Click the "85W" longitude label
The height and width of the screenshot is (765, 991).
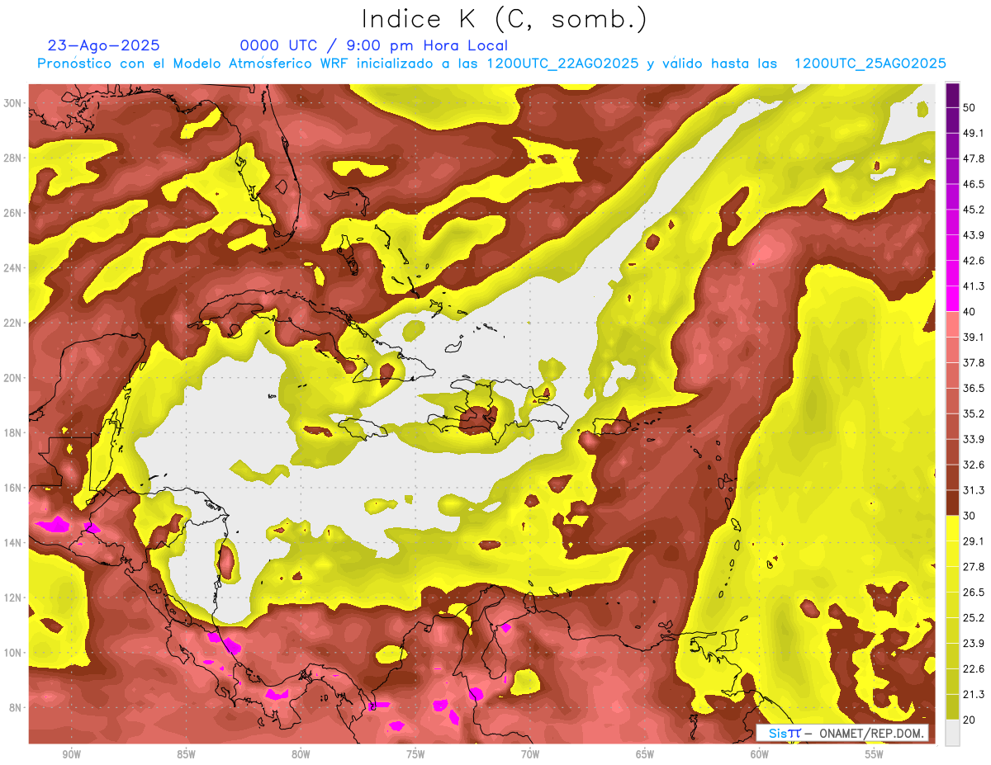point(186,754)
